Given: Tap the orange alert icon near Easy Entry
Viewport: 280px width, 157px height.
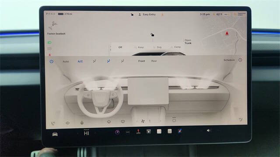Looking at the screenshot, I should 162,15.
